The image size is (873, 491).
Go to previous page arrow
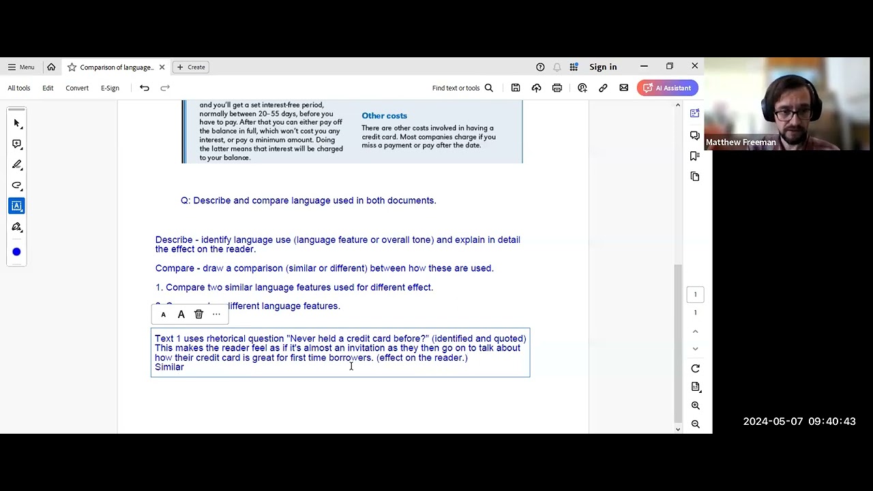696,331
